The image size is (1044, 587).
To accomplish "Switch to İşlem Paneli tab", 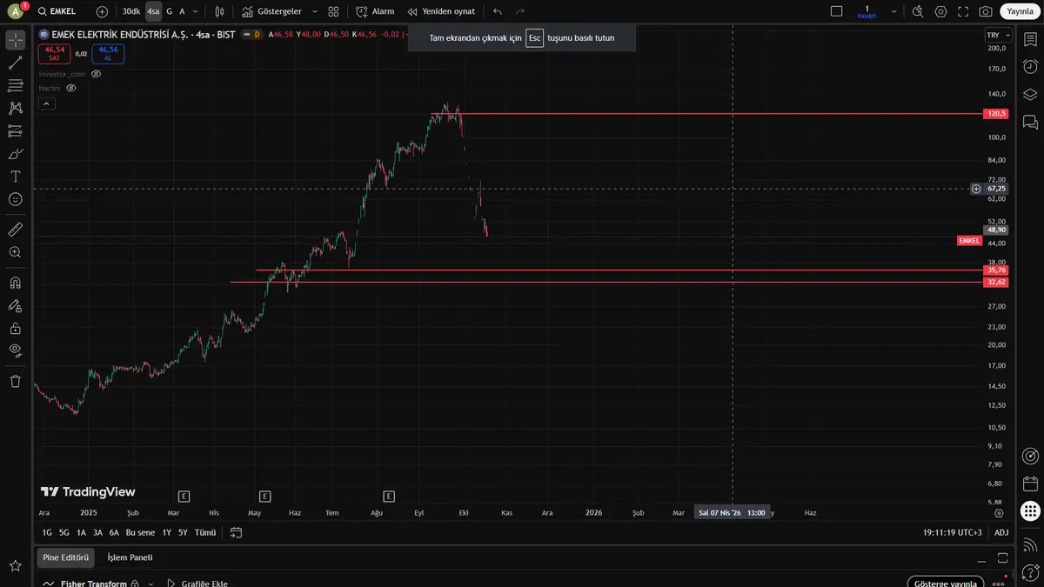I will coord(130,557).
